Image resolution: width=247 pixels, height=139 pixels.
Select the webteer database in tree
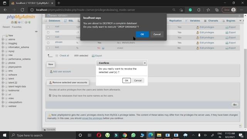pyautogui.click(x=12, y=106)
